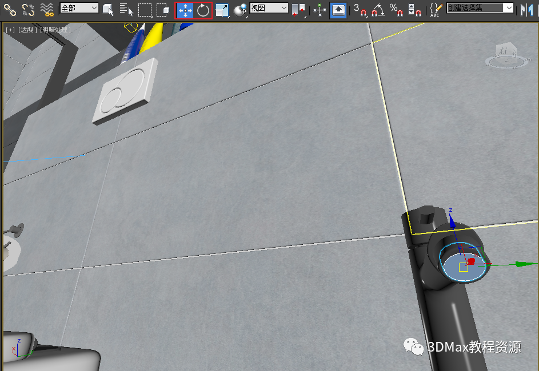The width and height of the screenshot is (539, 371).
Task: Click the Rectangular Selection Region icon
Action: click(x=145, y=10)
